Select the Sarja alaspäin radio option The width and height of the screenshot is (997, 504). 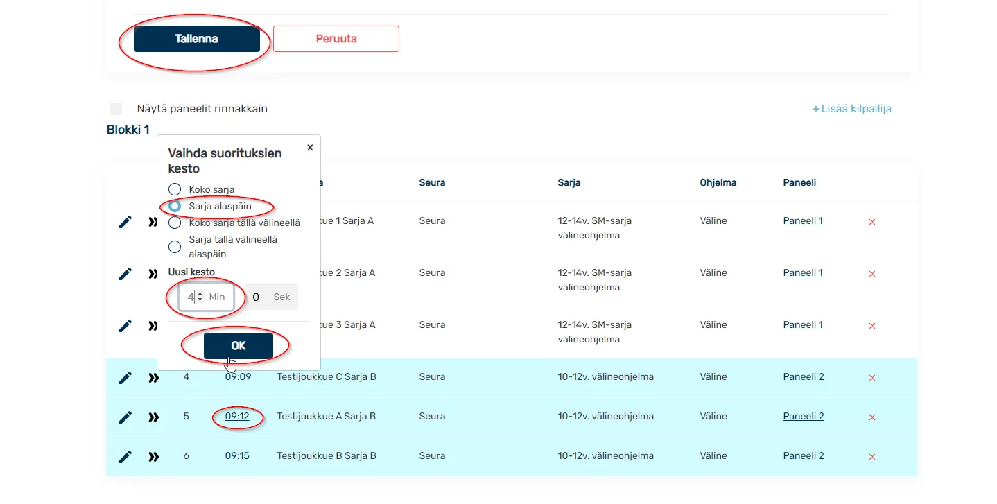tap(175, 207)
